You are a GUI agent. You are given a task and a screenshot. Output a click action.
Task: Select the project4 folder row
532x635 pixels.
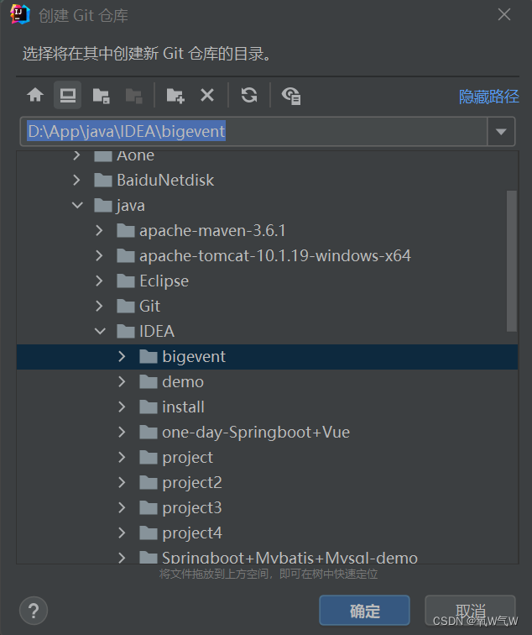(267, 533)
